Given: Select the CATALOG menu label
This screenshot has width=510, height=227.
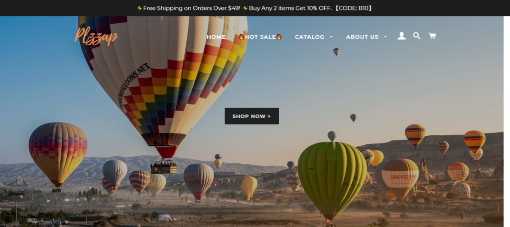Looking at the screenshot, I should point(309,37).
